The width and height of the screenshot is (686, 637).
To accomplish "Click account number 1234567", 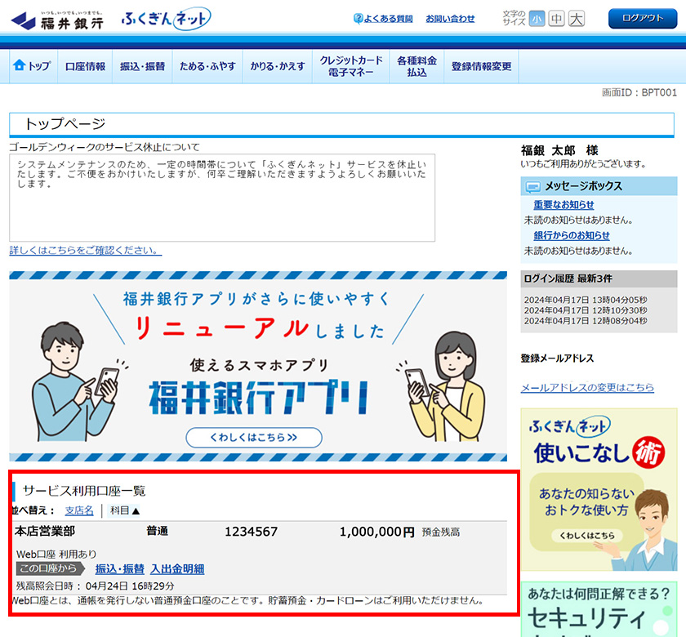I will pyautogui.click(x=252, y=532).
